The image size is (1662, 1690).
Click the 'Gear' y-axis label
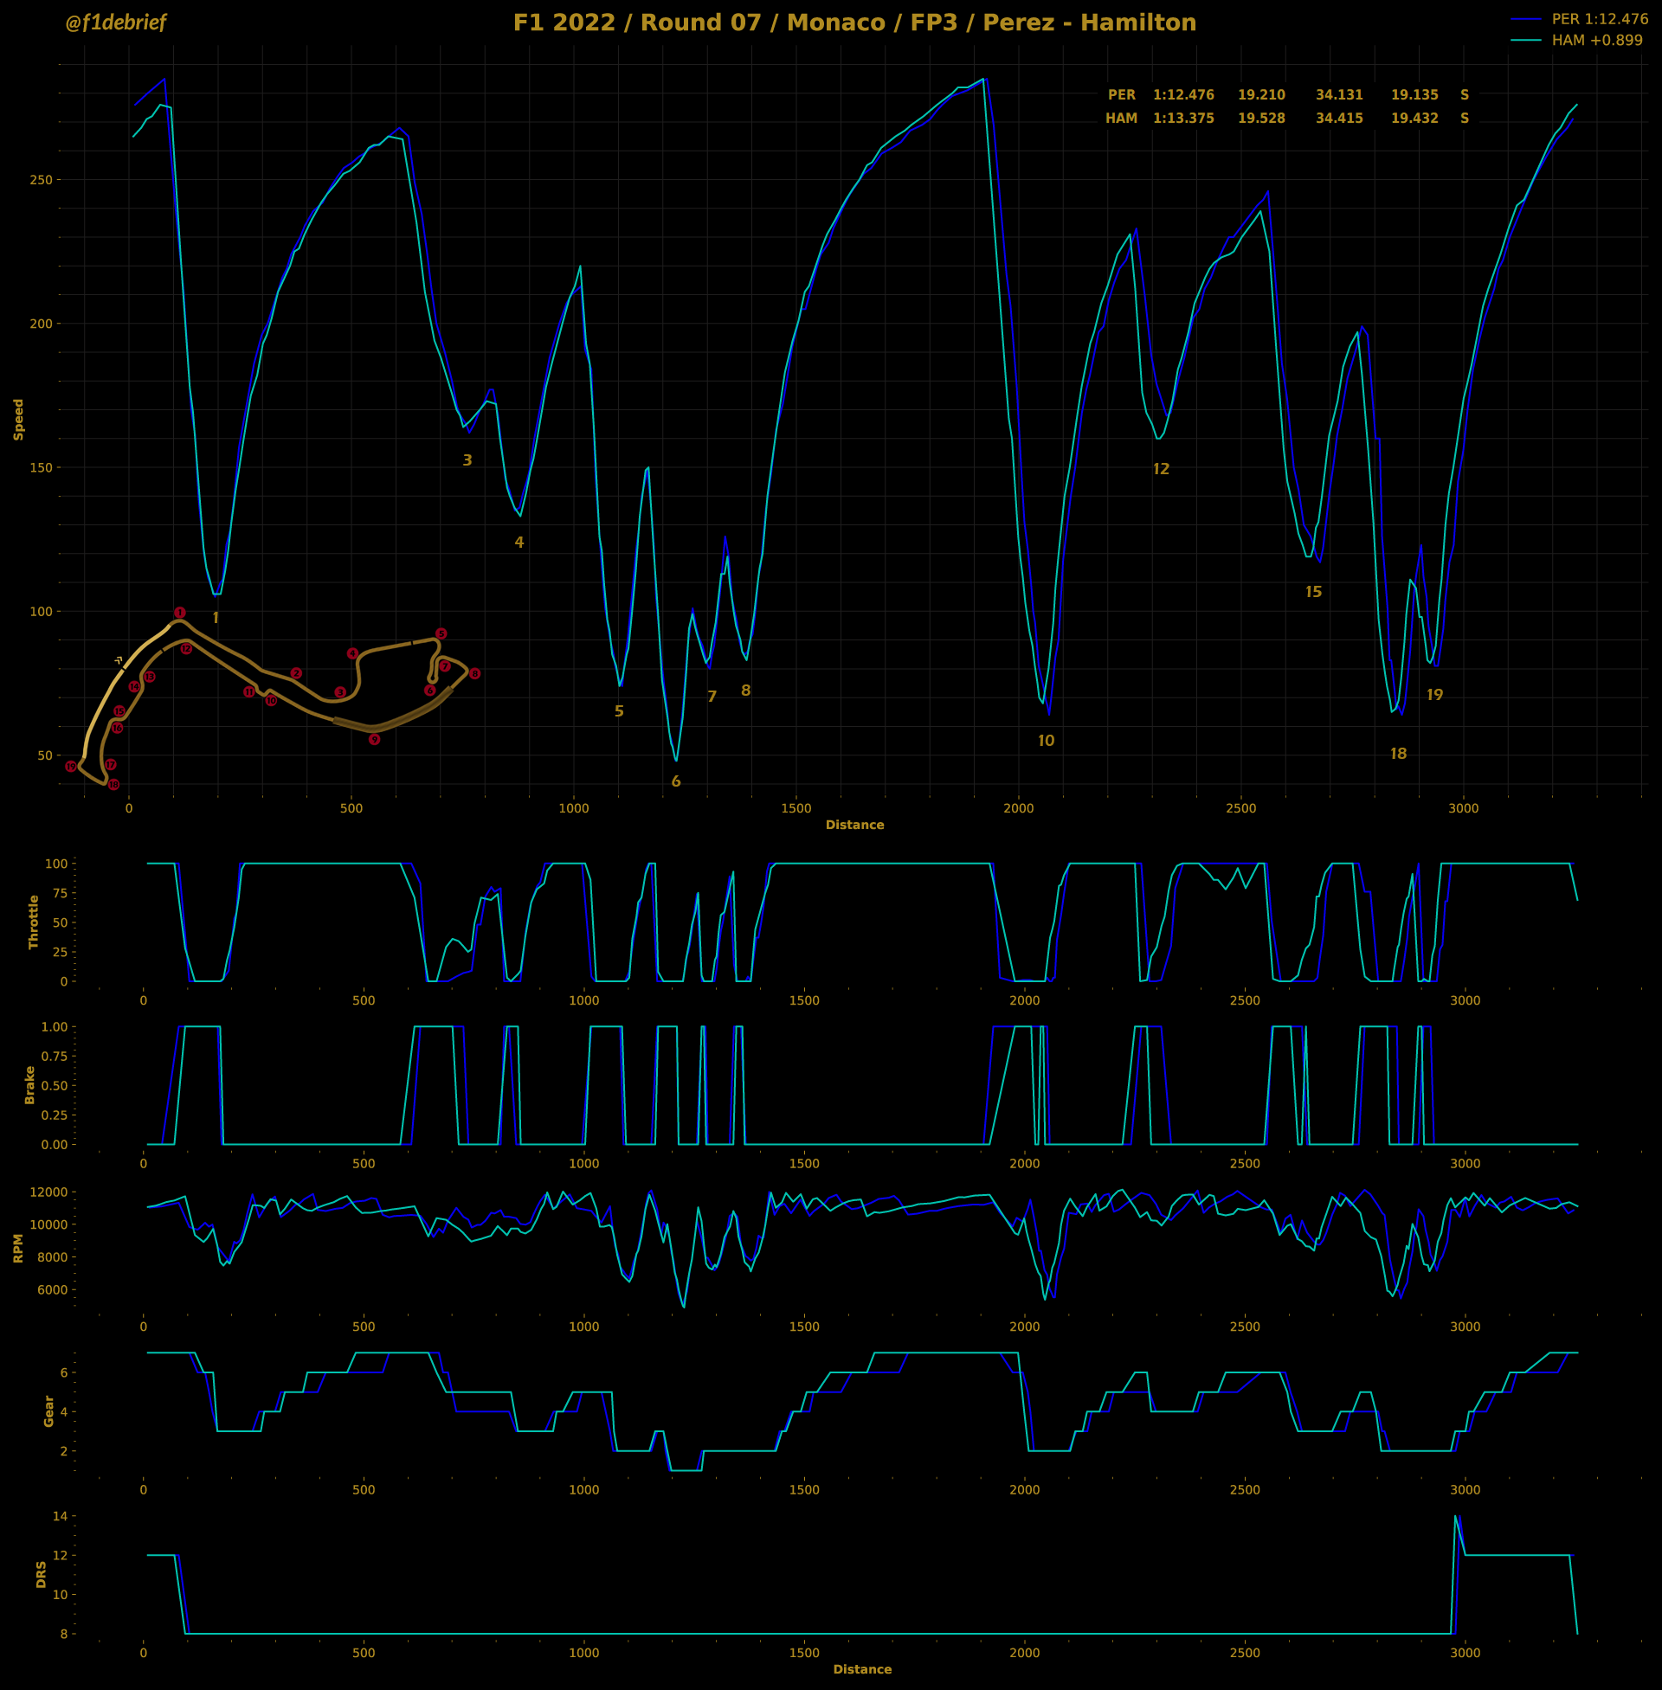48,1410
